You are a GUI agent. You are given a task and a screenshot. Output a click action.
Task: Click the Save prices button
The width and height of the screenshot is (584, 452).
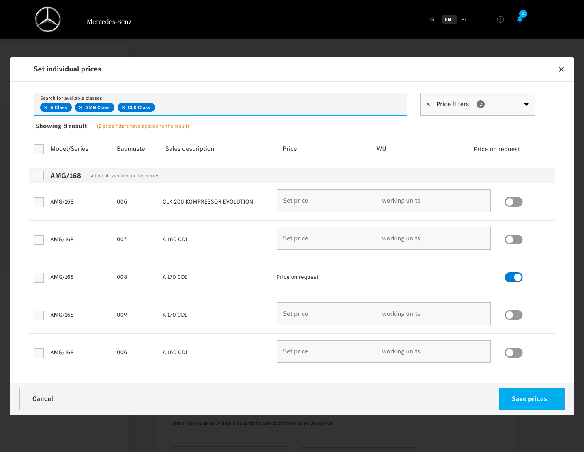click(531, 399)
